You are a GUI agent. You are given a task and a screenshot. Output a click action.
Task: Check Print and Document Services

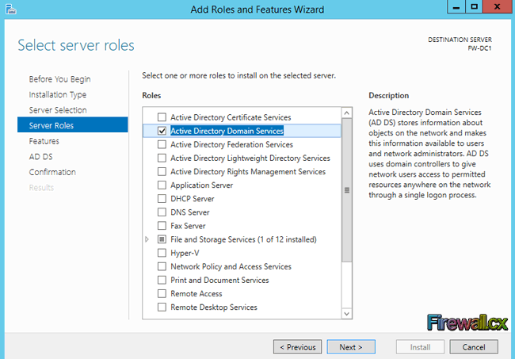tap(162, 281)
